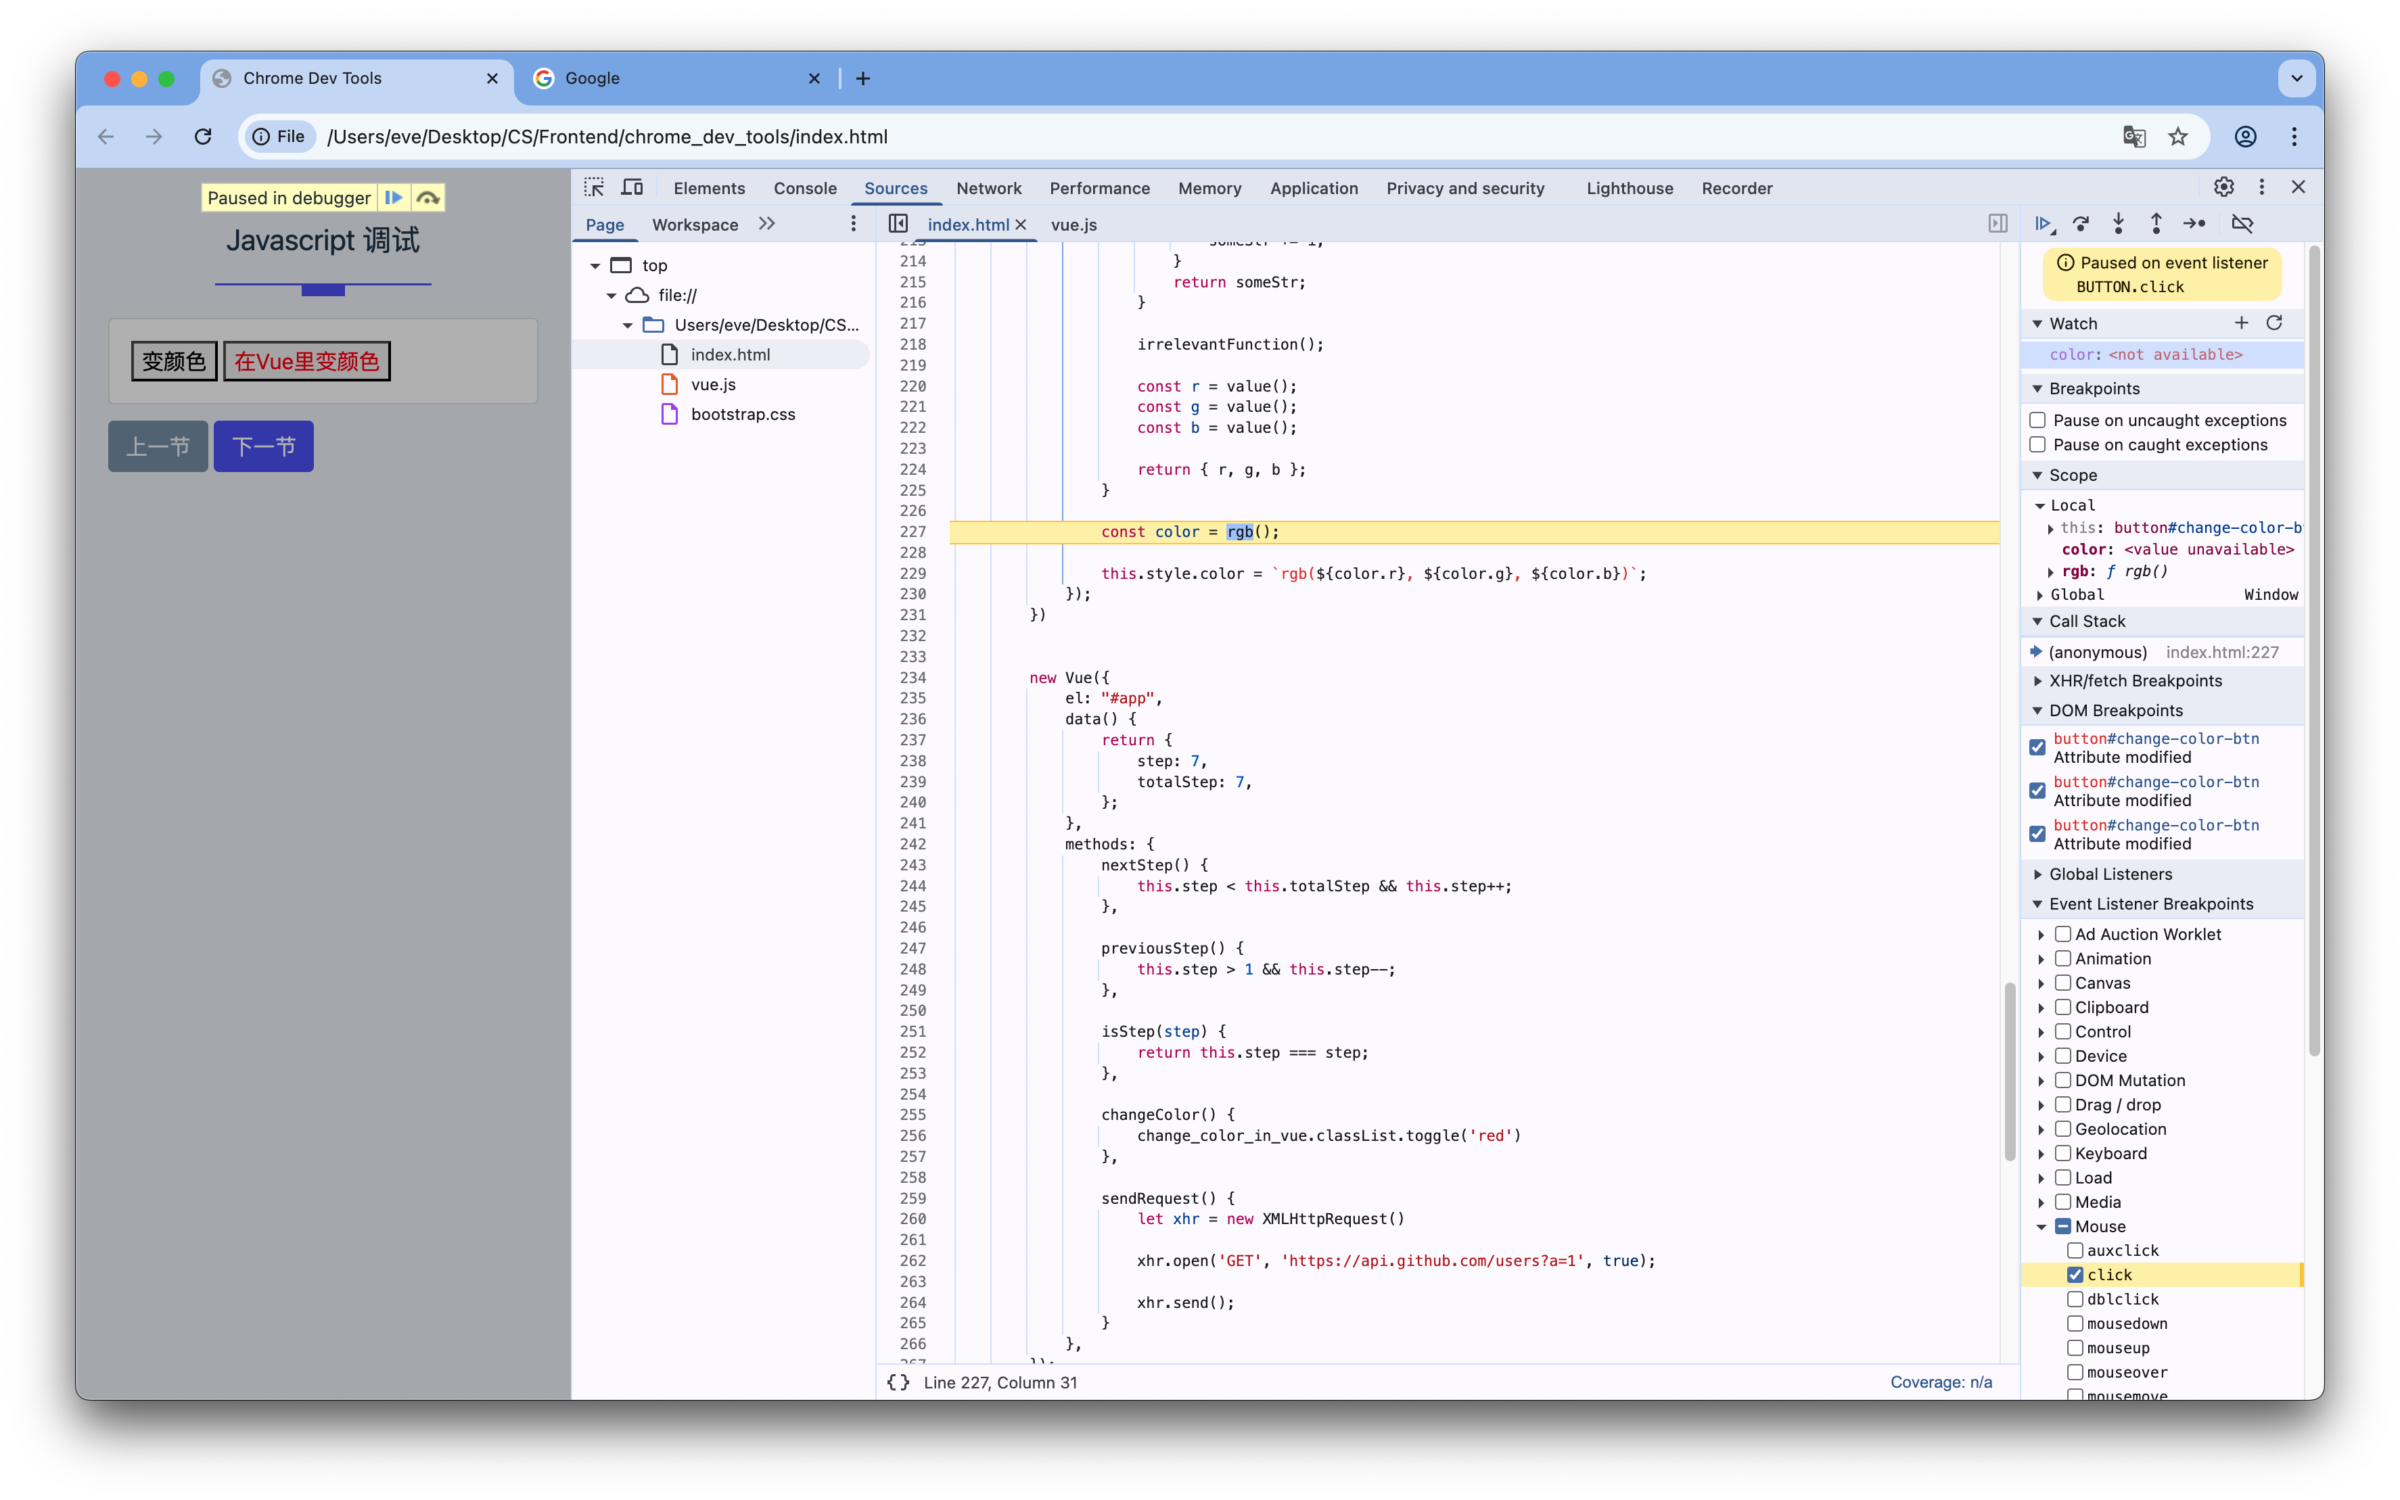
Task: Toggle the device toolbar icon
Action: 632,187
